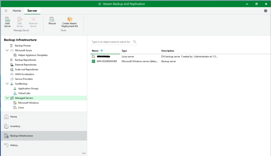Screen dimensions: 271x156
Task: Click the object name search field
Action: (111, 42)
